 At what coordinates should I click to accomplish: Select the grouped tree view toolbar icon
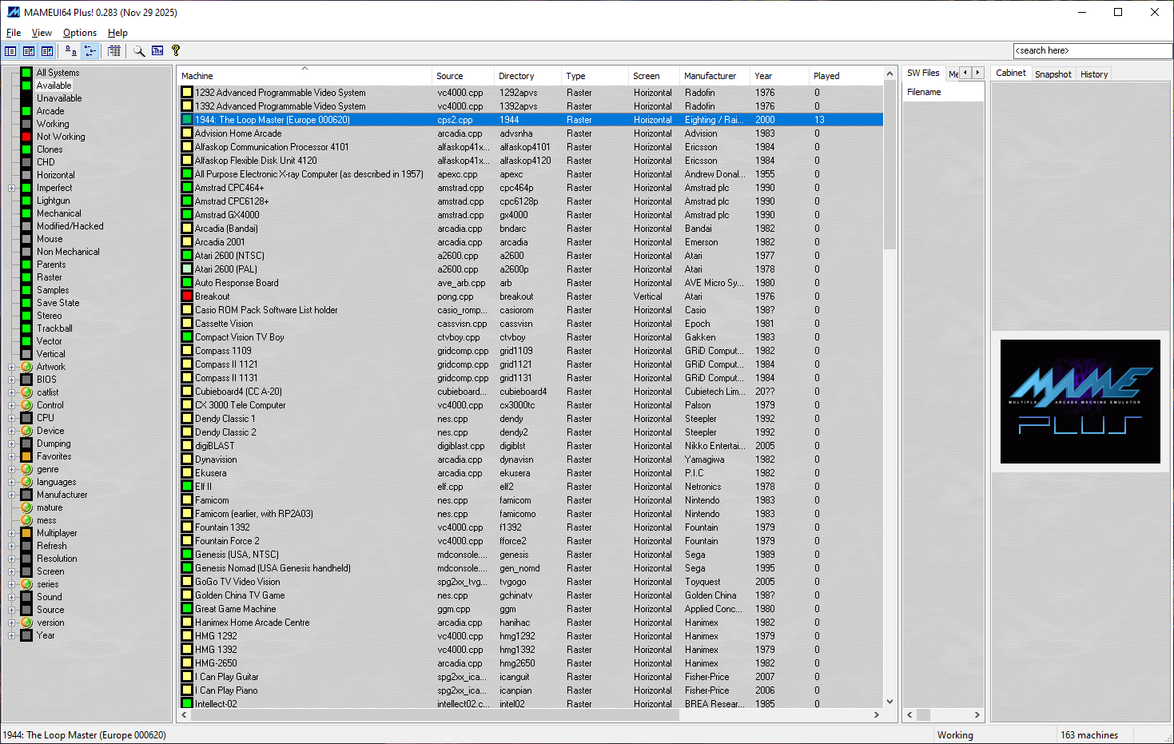[x=90, y=51]
